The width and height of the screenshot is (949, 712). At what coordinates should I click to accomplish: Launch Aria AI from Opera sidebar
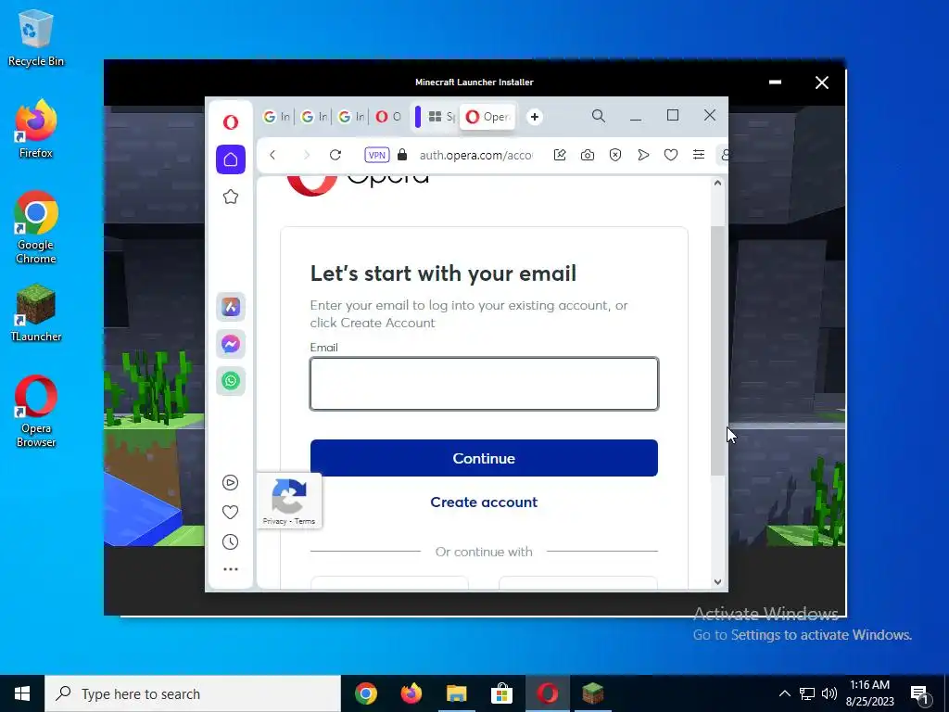click(231, 307)
